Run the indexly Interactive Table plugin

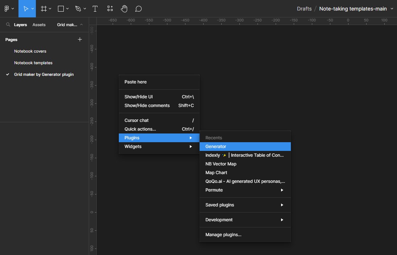click(245, 155)
